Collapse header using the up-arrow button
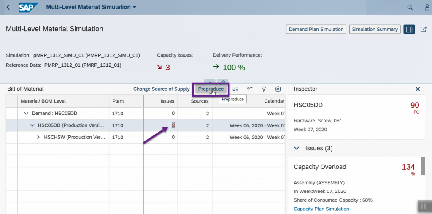Image resolution: width=432 pixels, height=214 pixels. (209, 82)
